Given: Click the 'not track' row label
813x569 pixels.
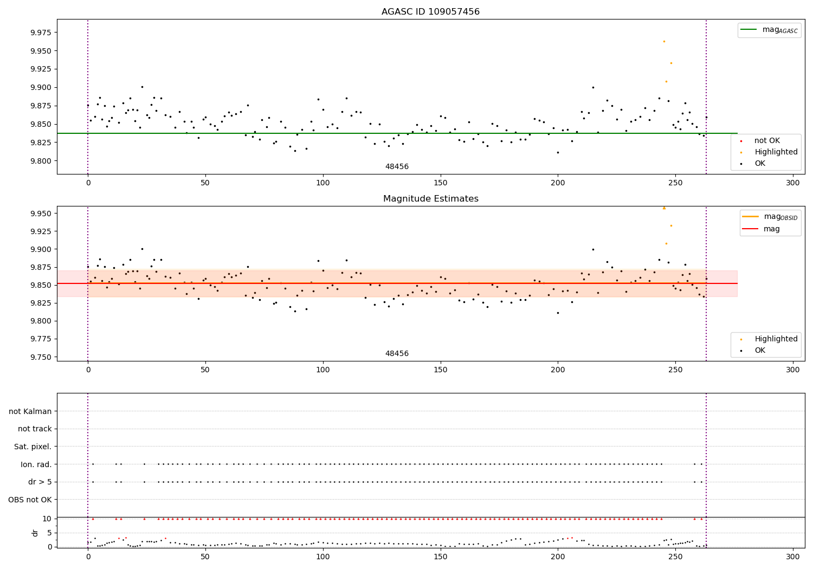Looking at the screenshot, I should [35, 429].
